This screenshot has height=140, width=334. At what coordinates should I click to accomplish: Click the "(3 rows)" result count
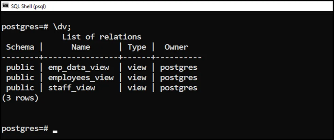pos(20,98)
